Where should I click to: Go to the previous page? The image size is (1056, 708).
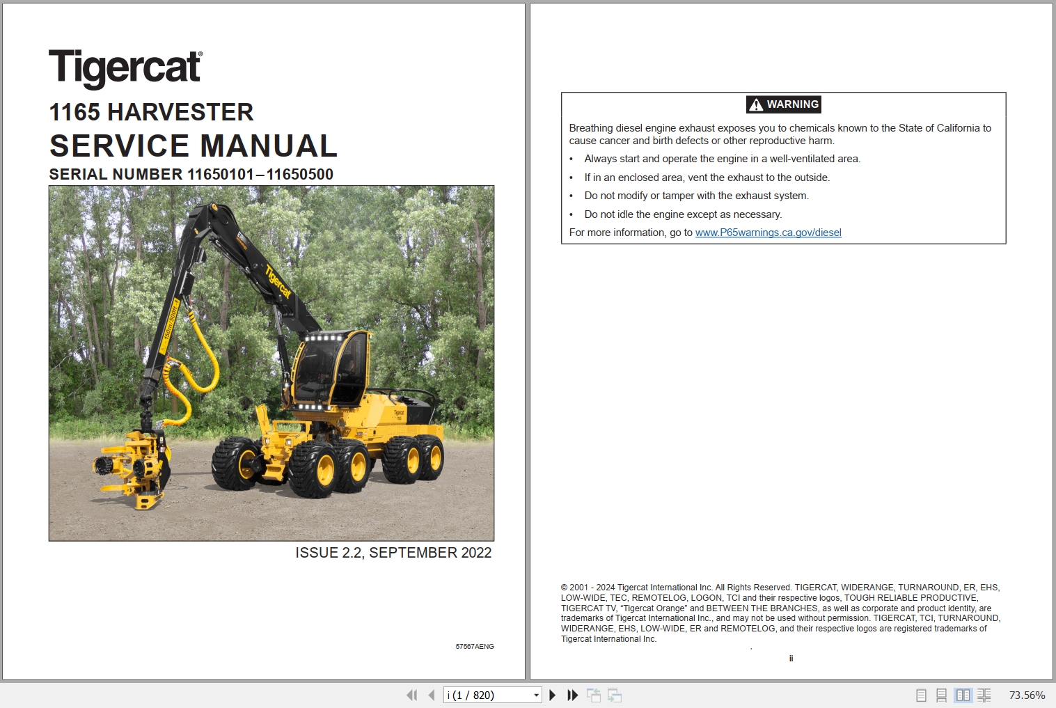click(431, 695)
